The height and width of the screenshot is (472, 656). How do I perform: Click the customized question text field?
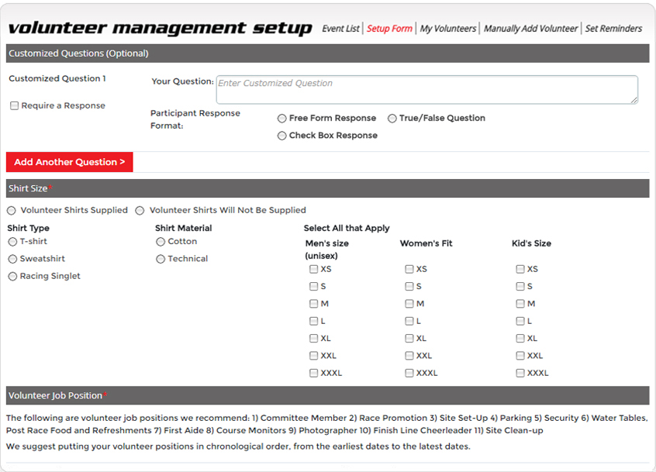pos(426,89)
